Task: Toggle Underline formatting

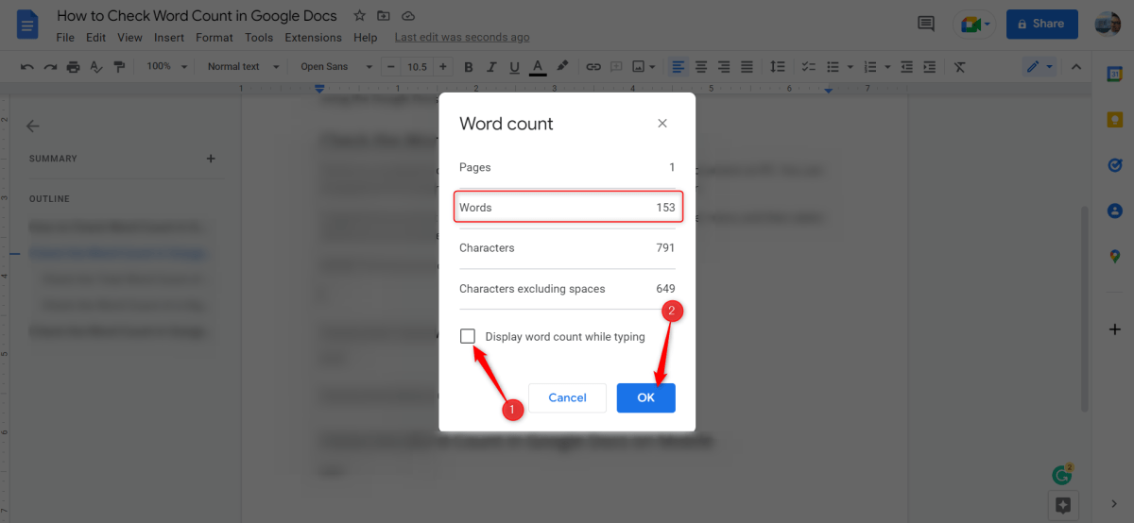Action: (x=514, y=67)
